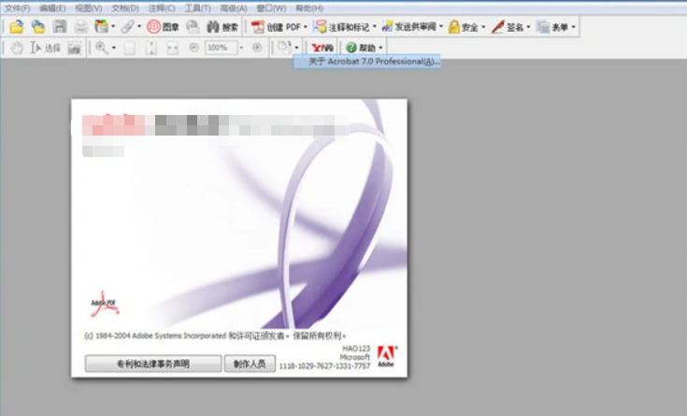The height and width of the screenshot is (416, 687).
Task: Click the Actual Size page icon
Action: click(x=129, y=48)
